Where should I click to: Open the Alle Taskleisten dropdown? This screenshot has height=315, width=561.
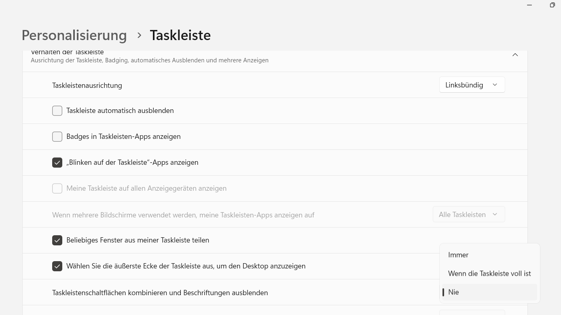point(468,215)
